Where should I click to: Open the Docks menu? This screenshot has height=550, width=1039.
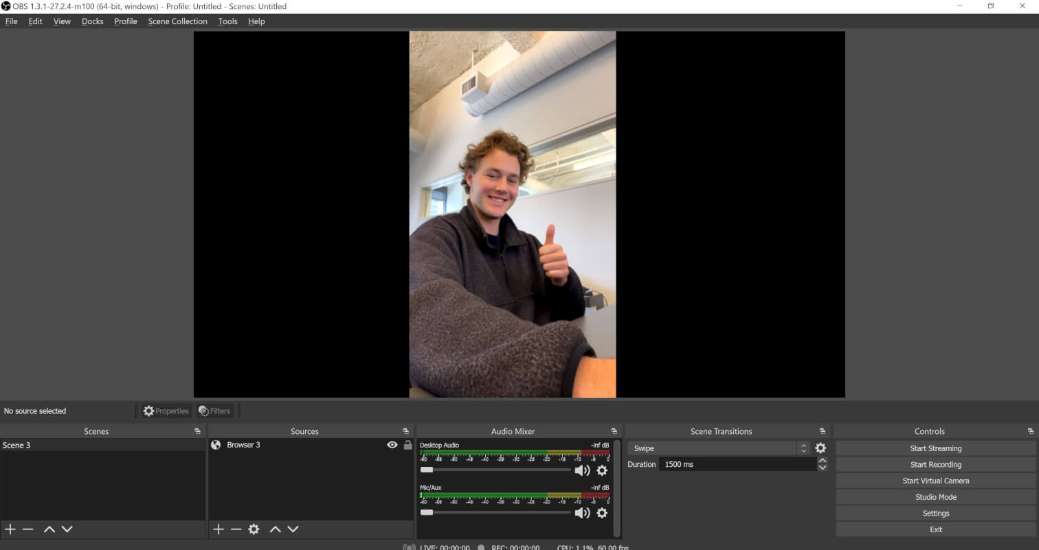point(92,21)
